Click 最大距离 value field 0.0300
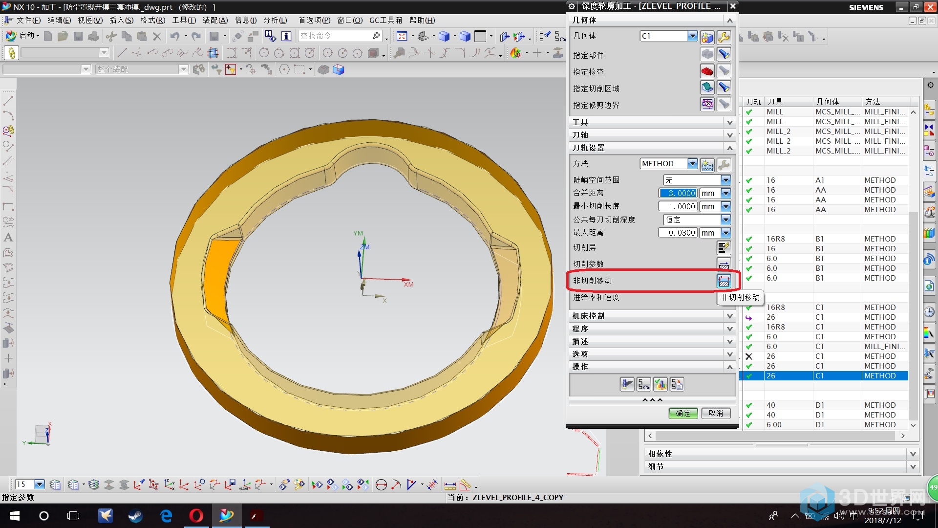 [x=678, y=233]
